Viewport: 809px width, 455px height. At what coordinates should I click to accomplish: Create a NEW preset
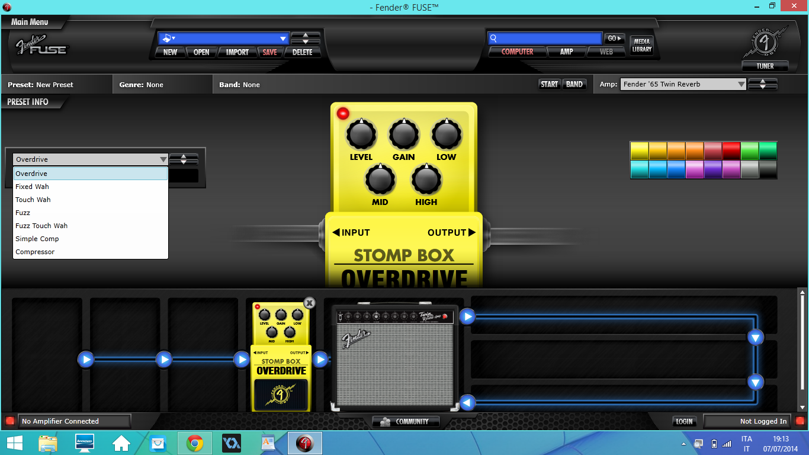(171, 52)
